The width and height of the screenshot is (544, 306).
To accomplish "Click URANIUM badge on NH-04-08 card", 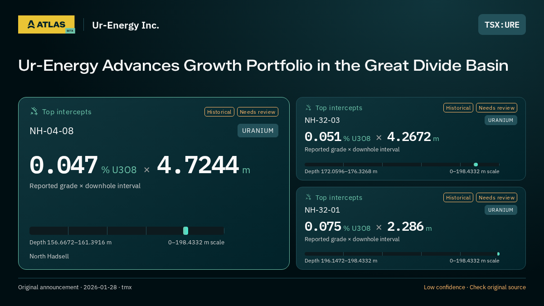I will click(x=258, y=131).
